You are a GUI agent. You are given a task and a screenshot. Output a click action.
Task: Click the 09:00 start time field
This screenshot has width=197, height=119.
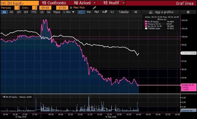point(45,8)
